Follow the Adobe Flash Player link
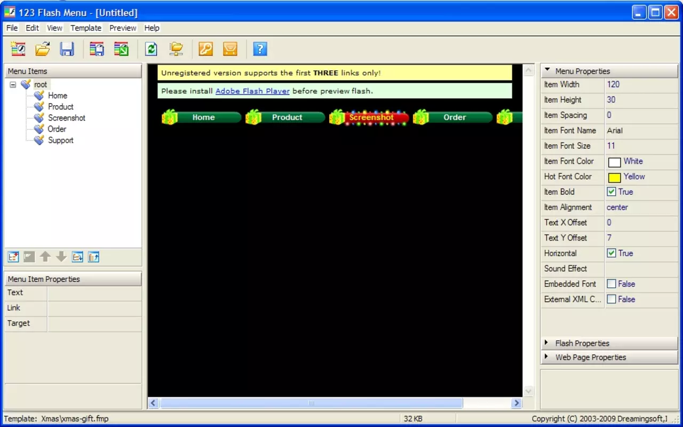The image size is (683, 427). click(252, 91)
